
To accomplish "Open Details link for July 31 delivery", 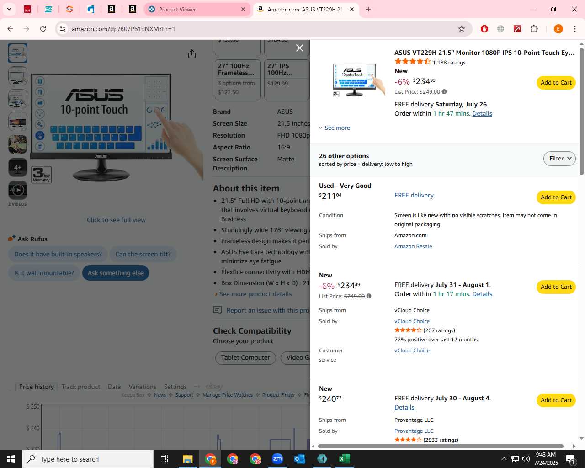I will pos(482,294).
